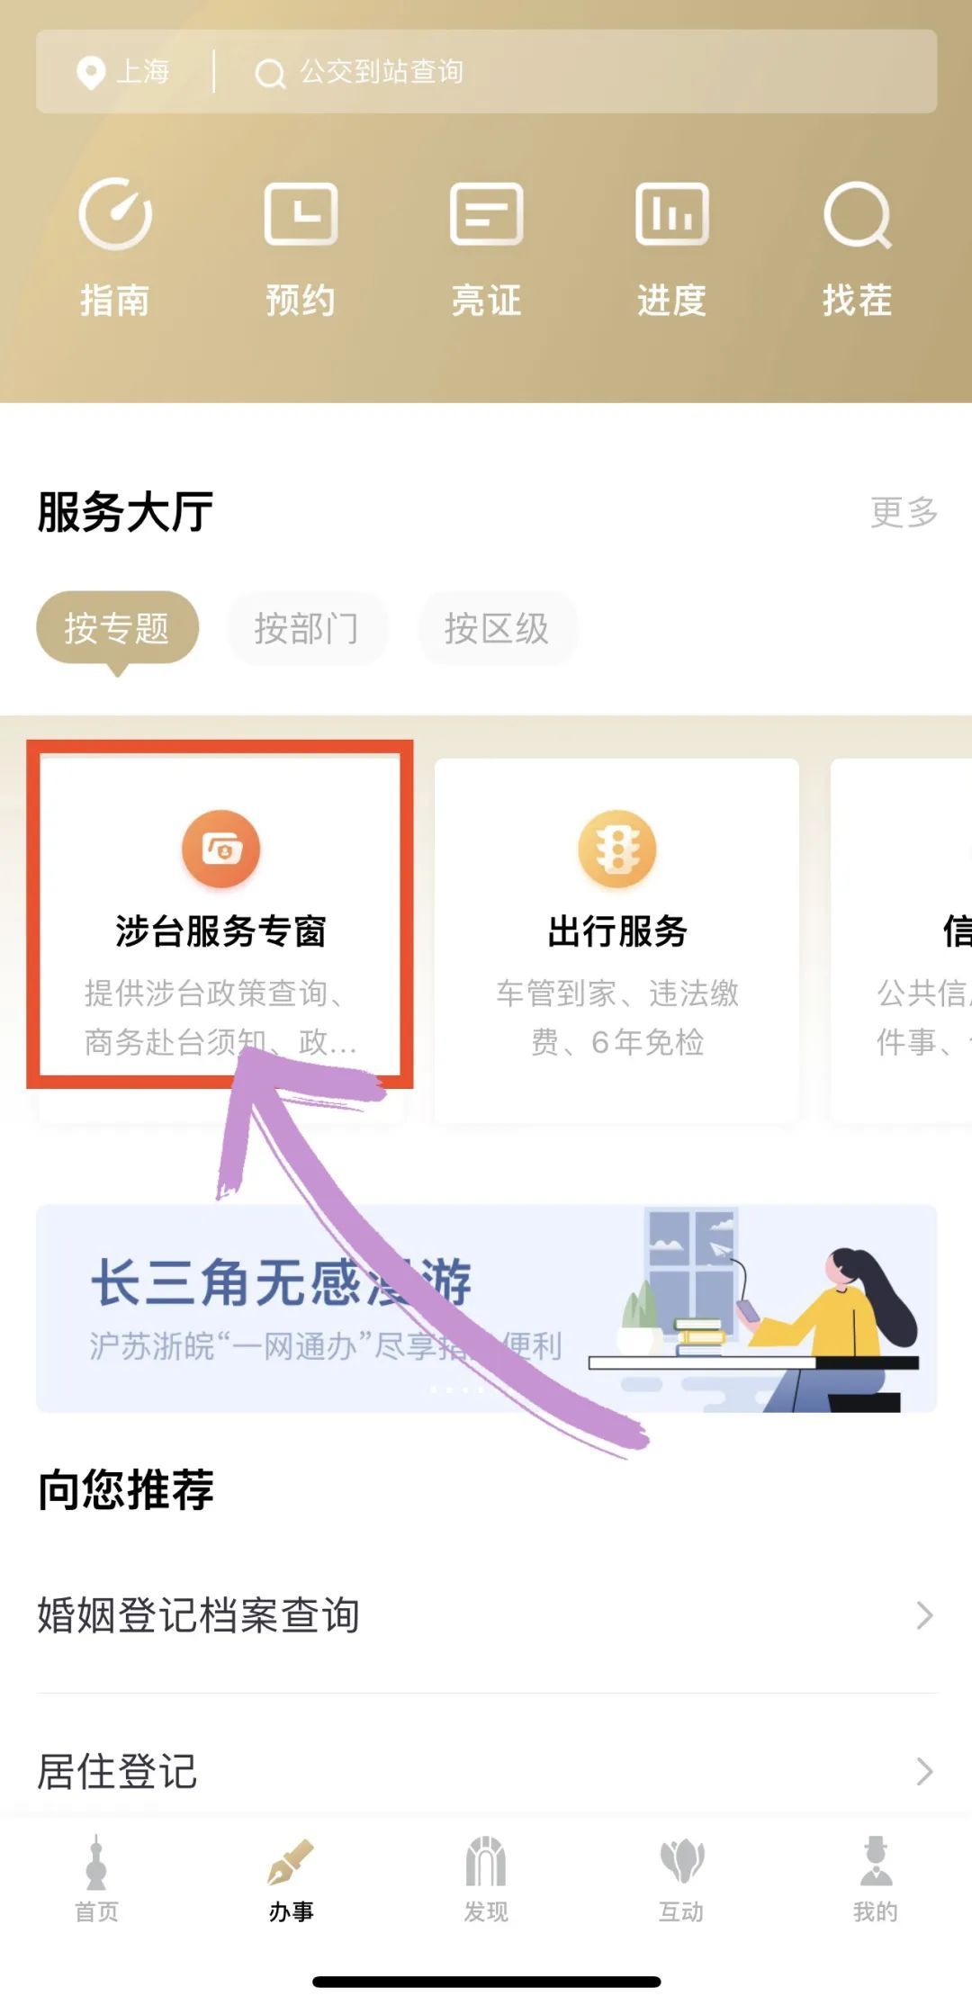Expand 婚姻登记档案查询 entry chevron
Screen dimensions: 972x2005
(924, 1615)
